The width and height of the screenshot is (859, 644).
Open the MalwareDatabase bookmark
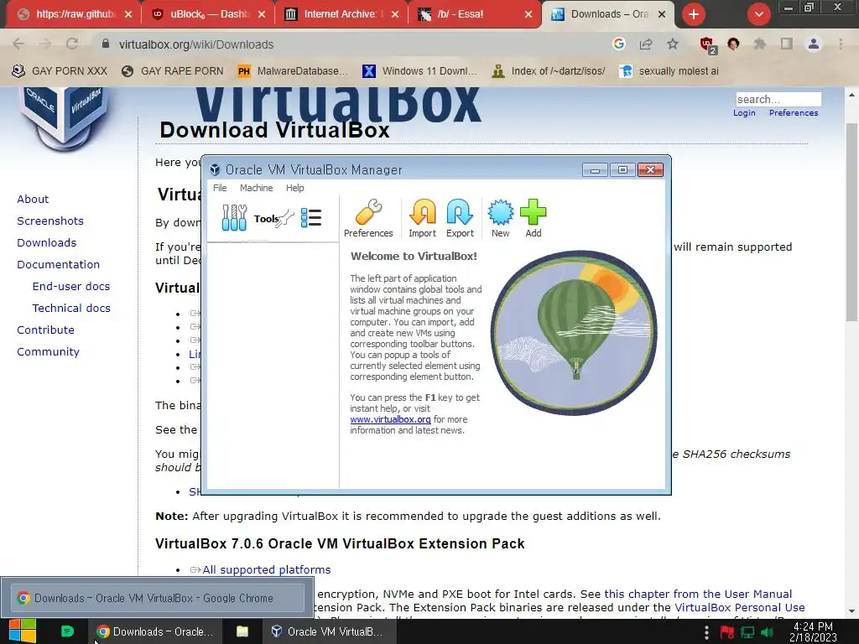[x=293, y=71]
